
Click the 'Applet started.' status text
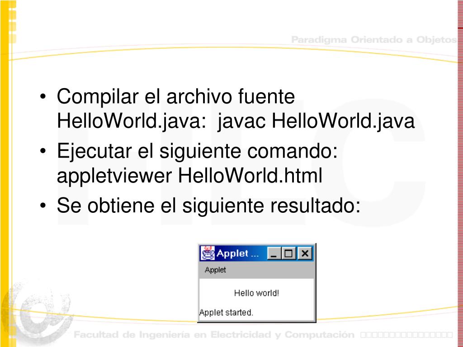pyautogui.click(x=226, y=312)
